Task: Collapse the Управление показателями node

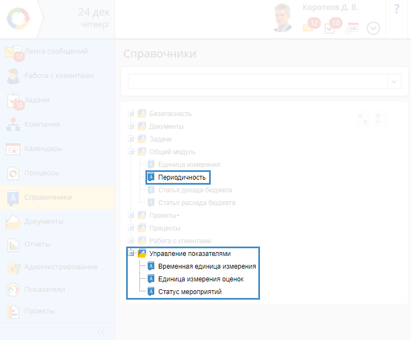Action: pyautogui.click(x=131, y=253)
